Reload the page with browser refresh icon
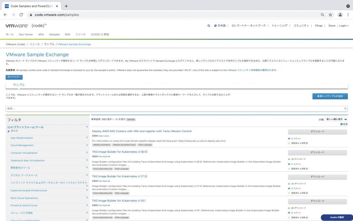This screenshot has width=353, height=221. (21, 15)
